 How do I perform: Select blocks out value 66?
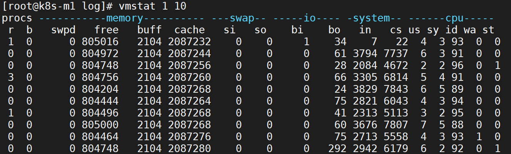click(x=340, y=77)
